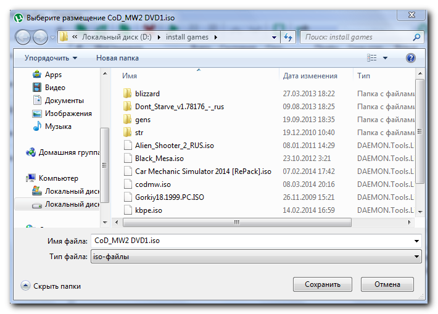Collapse folders with Скрыть папки
This screenshot has height=314, width=438.
[51, 286]
